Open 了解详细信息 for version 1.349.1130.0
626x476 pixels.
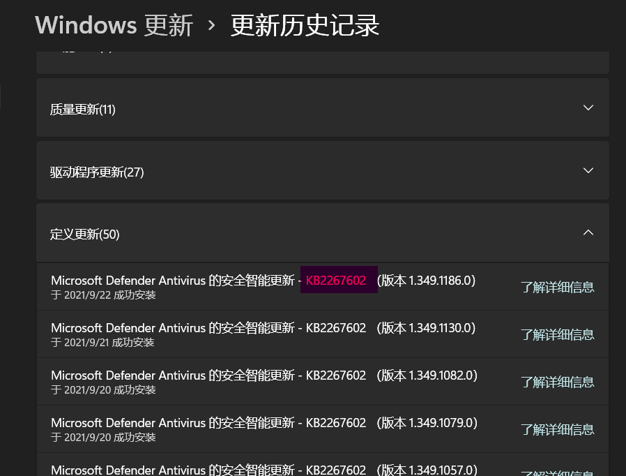click(557, 334)
